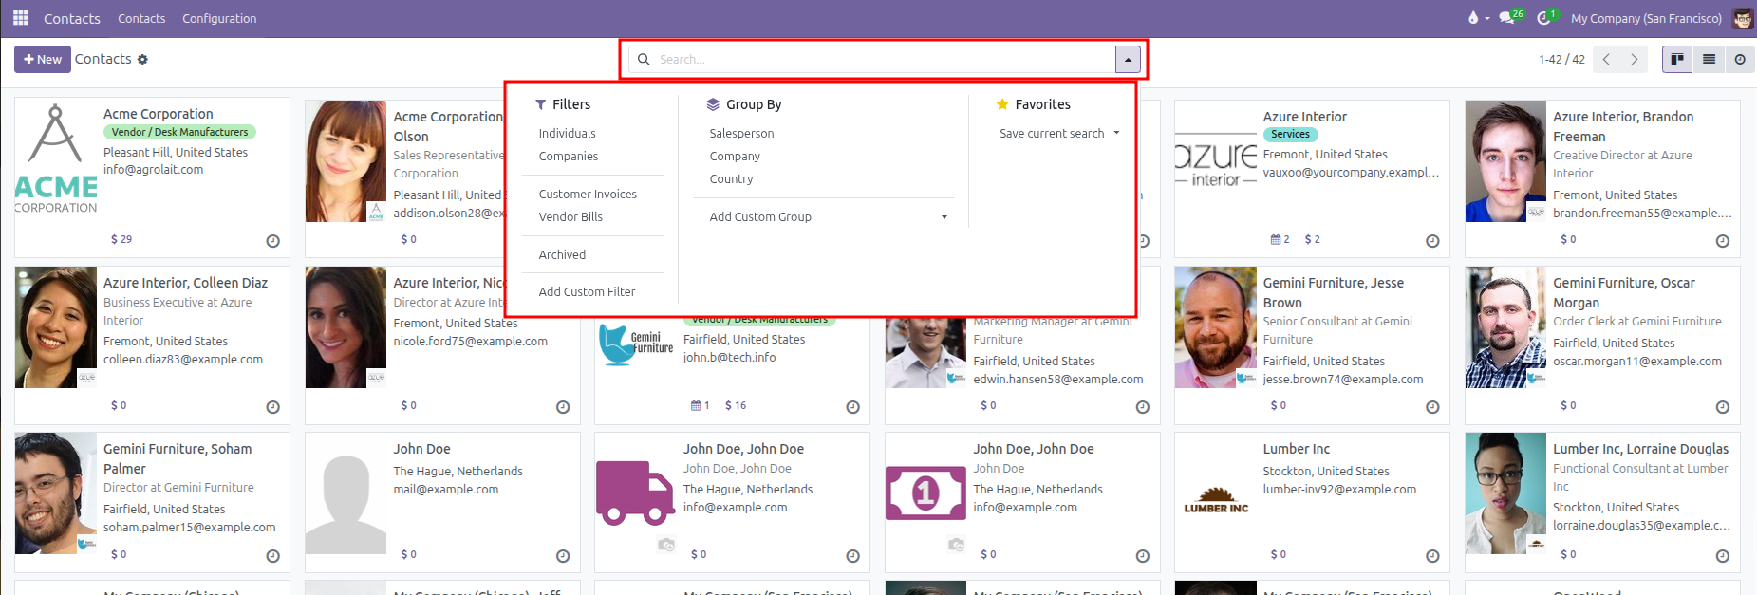The width and height of the screenshot is (1757, 595).
Task: Switch to List view
Action: 1709,59
